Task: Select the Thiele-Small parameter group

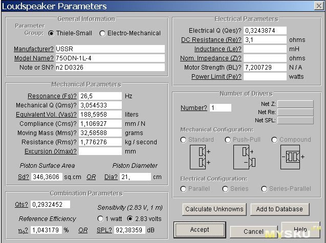Action: (x=51, y=33)
